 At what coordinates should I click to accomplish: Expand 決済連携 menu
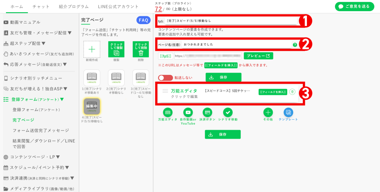39,178
